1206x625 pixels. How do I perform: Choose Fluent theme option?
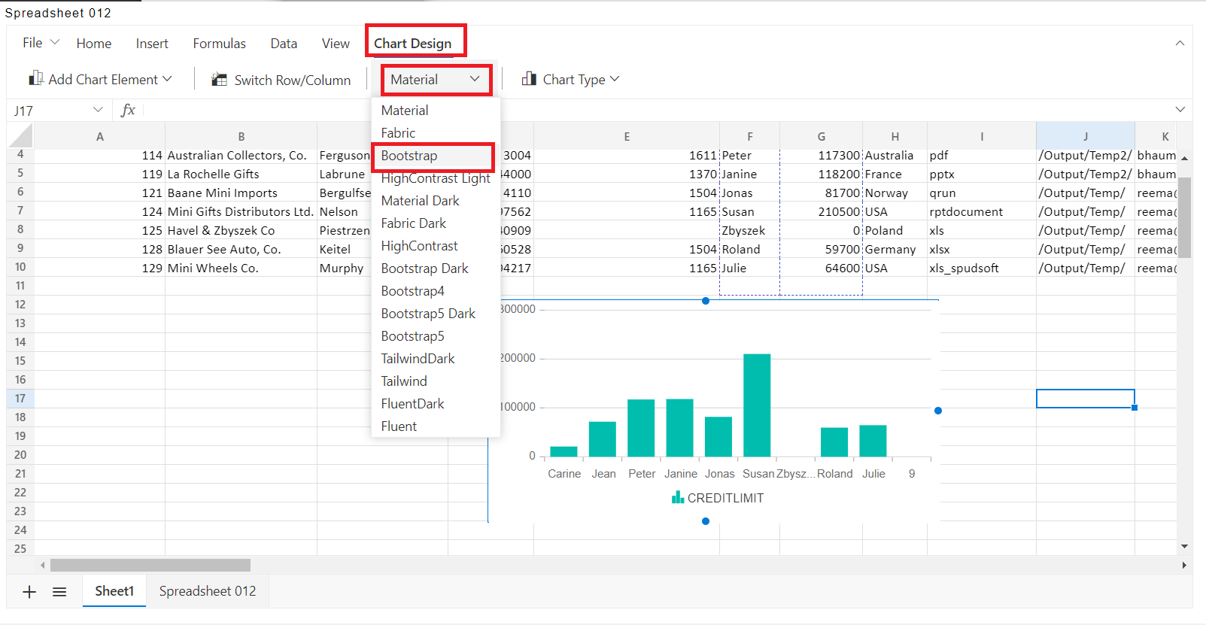pyautogui.click(x=436, y=426)
